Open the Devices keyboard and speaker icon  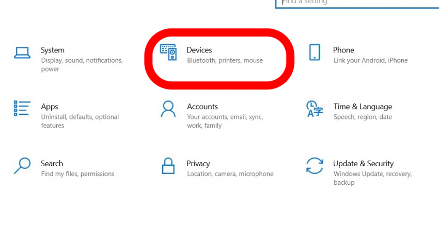[x=168, y=52]
